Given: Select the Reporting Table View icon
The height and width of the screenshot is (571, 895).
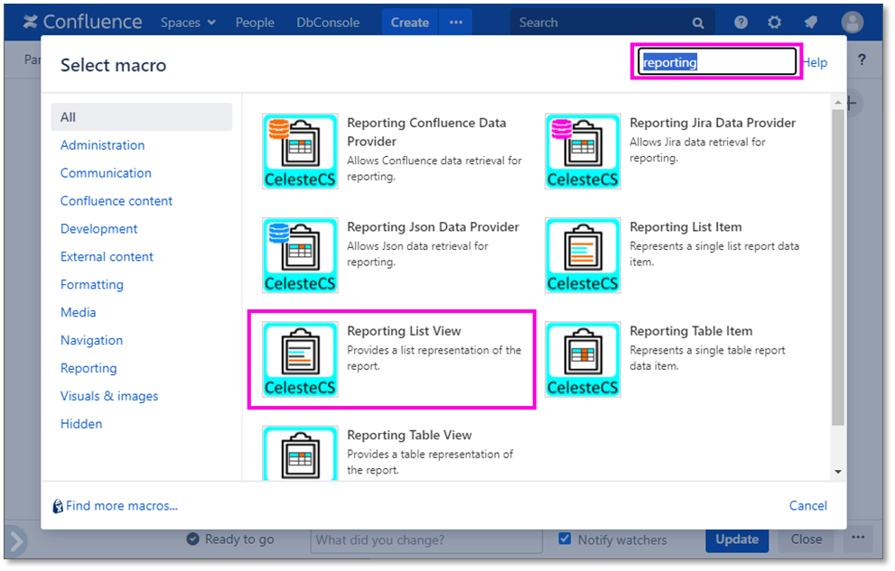Looking at the screenshot, I should pyautogui.click(x=300, y=453).
